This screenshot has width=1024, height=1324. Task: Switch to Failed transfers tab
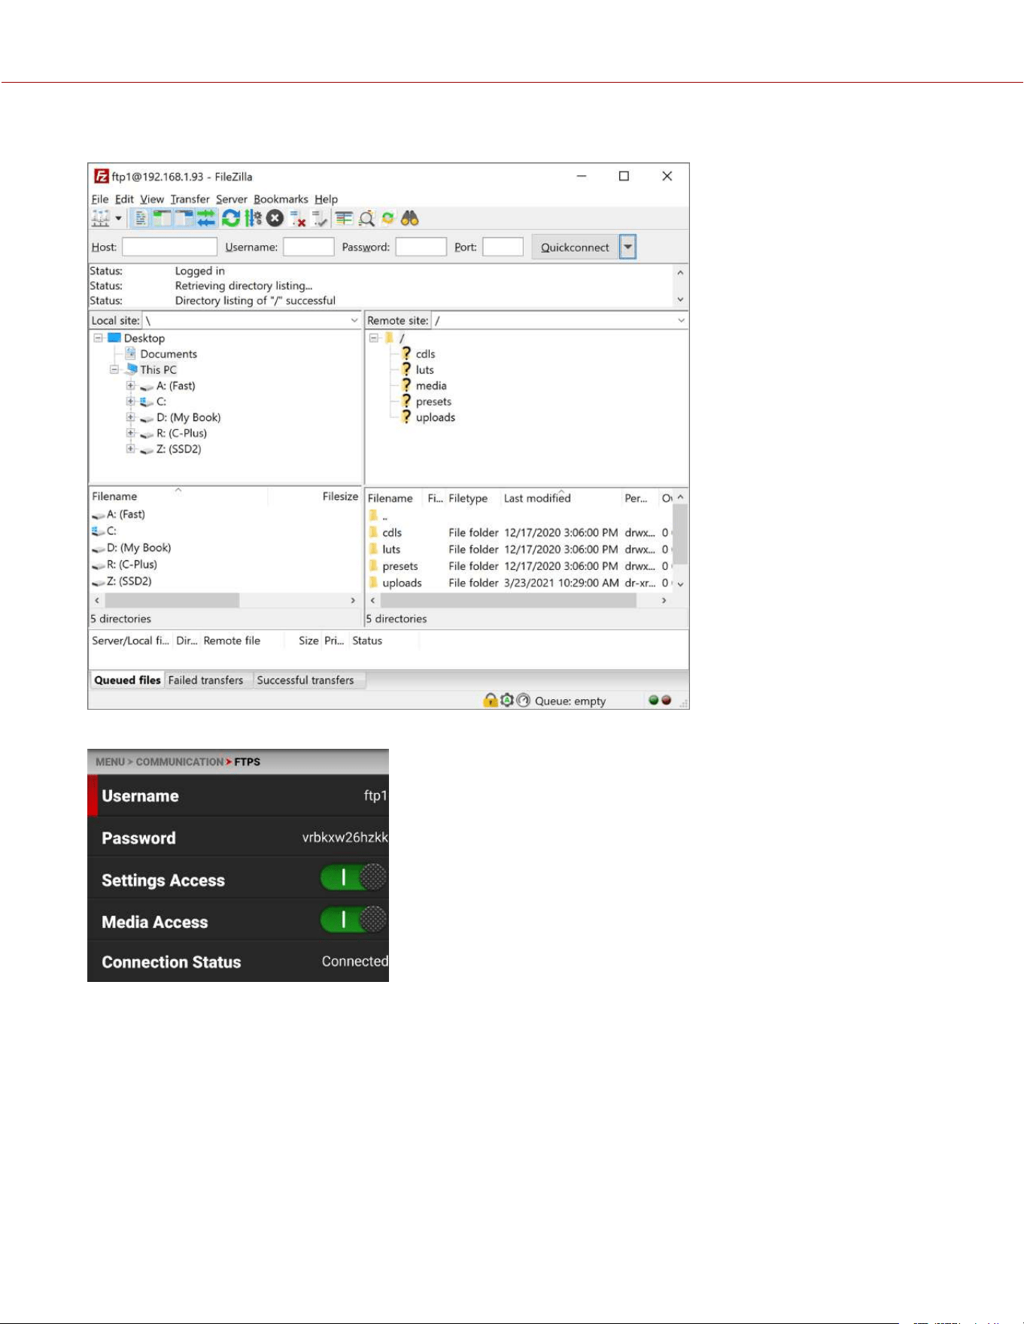tap(205, 680)
